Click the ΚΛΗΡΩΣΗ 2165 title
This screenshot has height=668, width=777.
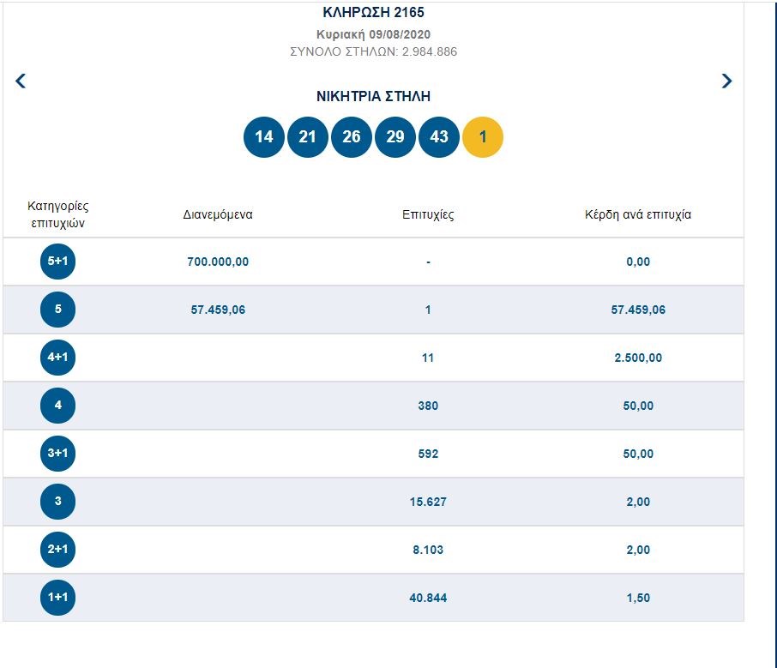(372, 13)
